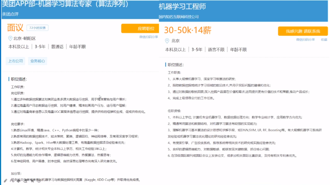This screenshot has width=330, height=185.
Task: Click the line 完成上级领导交付的工作任务
Action: 191,98
